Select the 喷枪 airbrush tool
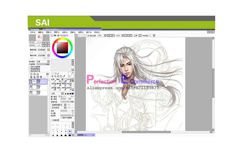243x152 pixels. click(59, 80)
